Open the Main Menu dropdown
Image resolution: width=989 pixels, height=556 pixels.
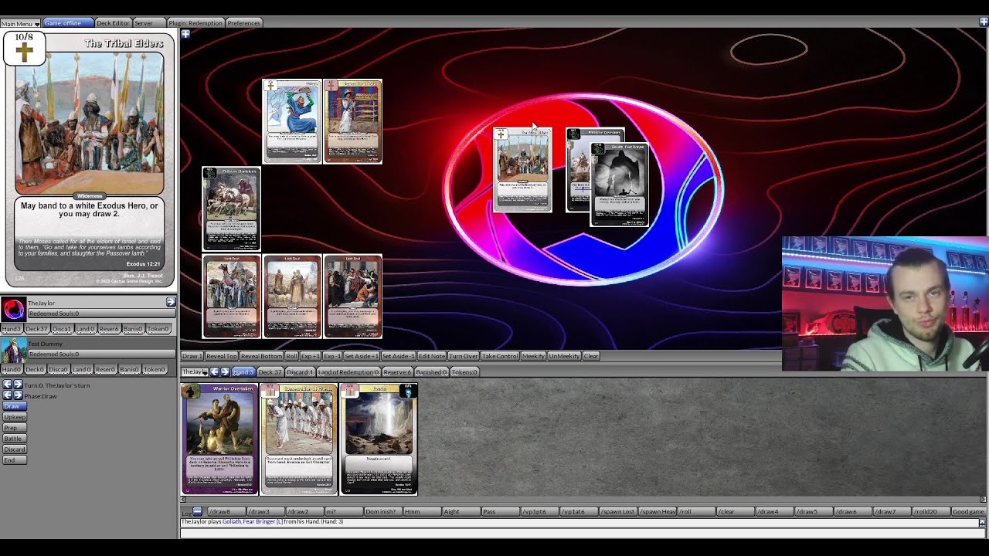(x=20, y=23)
